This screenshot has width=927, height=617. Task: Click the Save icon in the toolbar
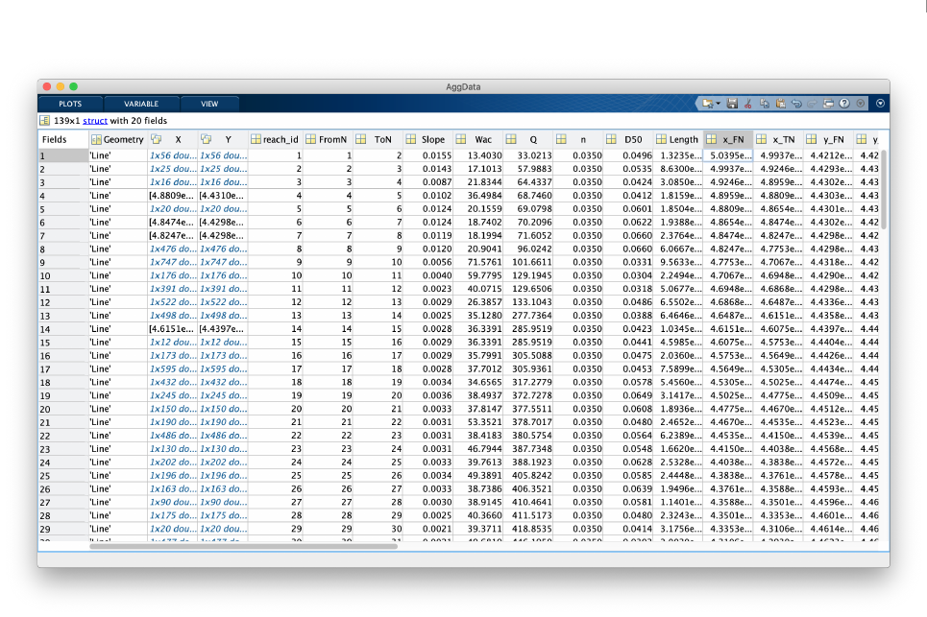[x=733, y=104]
